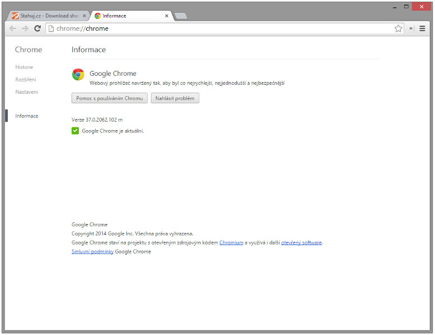Open a new tab
The height and width of the screenshot is (335, 435).
click(x=181, y=16)
